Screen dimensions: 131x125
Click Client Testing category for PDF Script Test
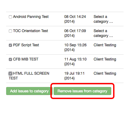click(x=105, y=45)
